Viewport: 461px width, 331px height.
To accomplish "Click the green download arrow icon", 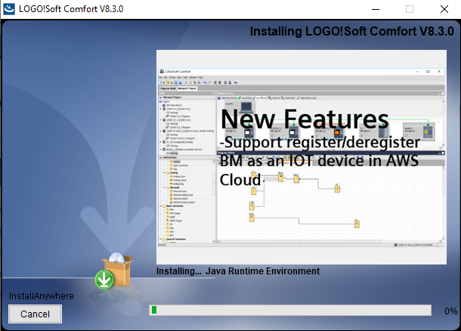I will coord(104,280).
